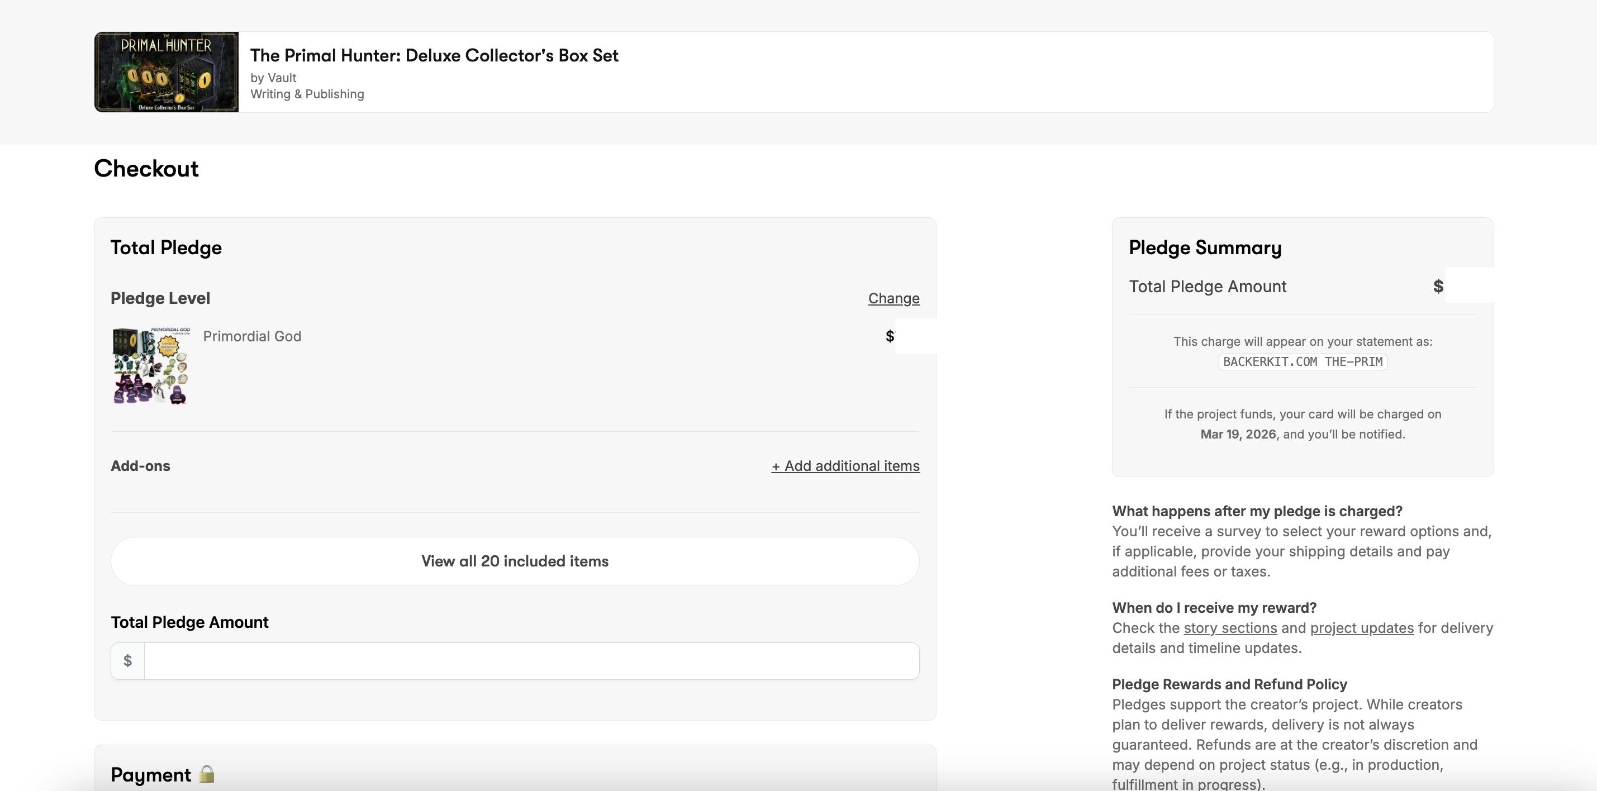Open the 'project updates' link

[x=1361, y=628]
